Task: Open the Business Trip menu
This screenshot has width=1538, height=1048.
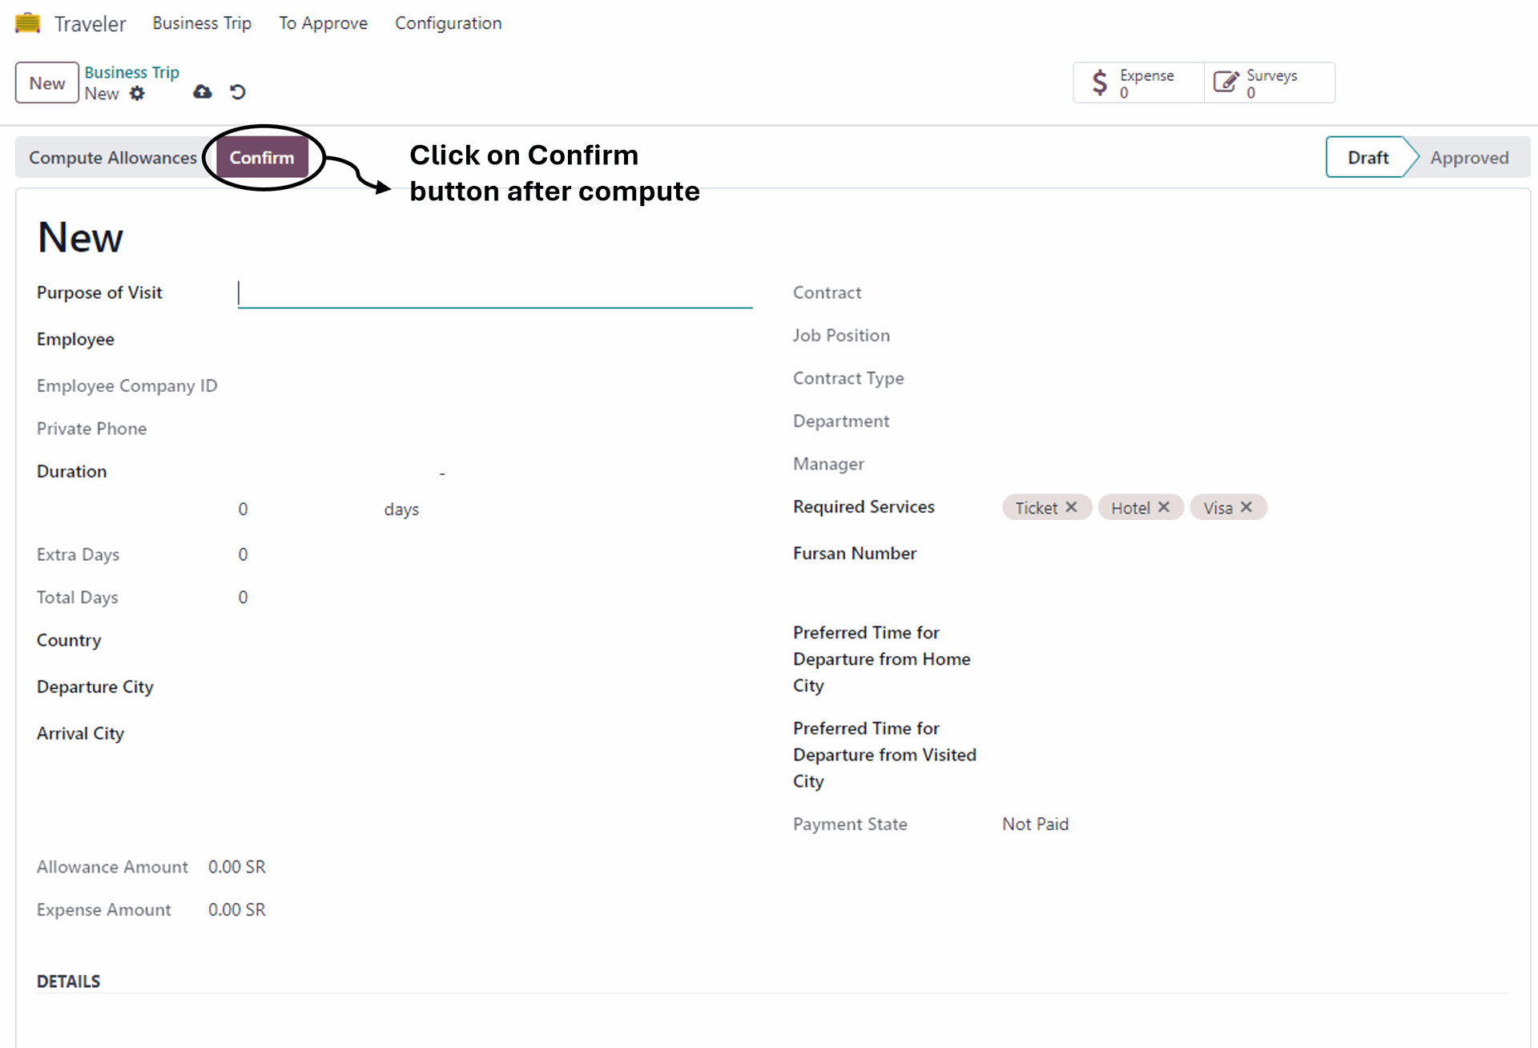Action: (202, 23)
